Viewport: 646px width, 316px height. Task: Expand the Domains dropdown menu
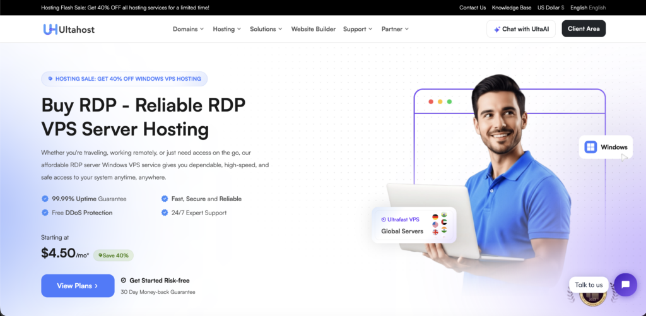pos(188,29)
